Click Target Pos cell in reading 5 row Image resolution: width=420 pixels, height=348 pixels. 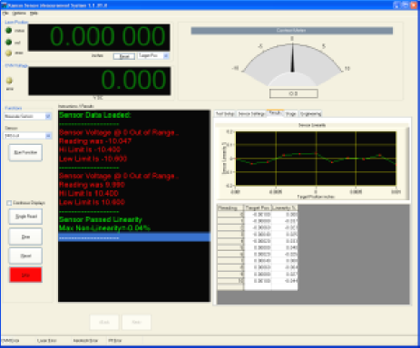[258, 247]
